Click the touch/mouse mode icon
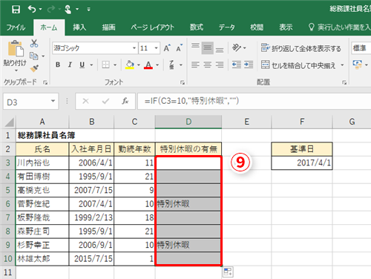Screen dimensions: 371x279 point(68,10)
